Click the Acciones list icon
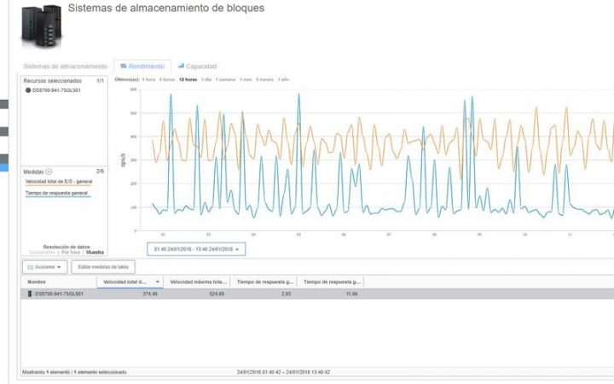Viewport: 614px width, 384px height. click(x=30, y=267)
